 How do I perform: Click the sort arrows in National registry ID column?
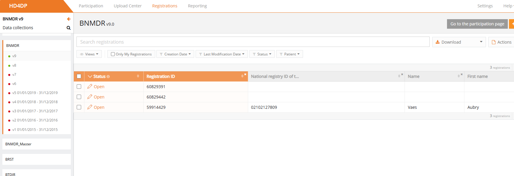pos(399,76)
